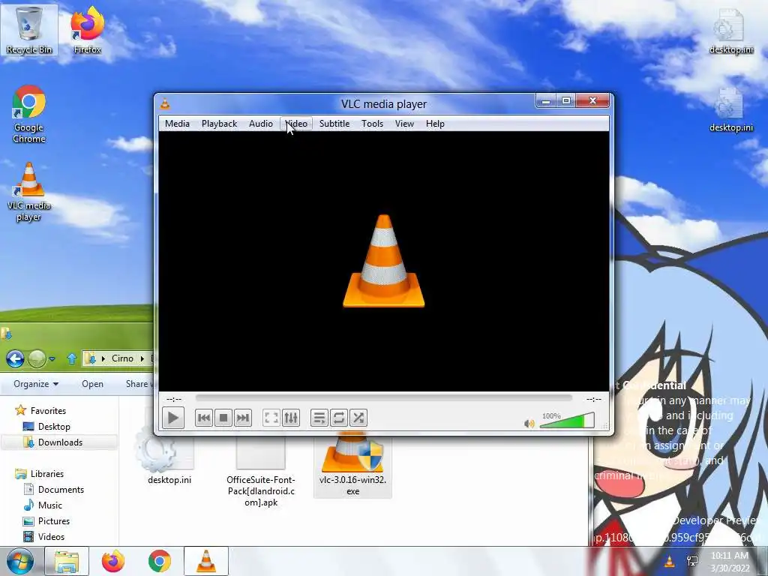Click VLC taskbar button
This screenshot has height=576, width=768.
(x=206, y=561)
